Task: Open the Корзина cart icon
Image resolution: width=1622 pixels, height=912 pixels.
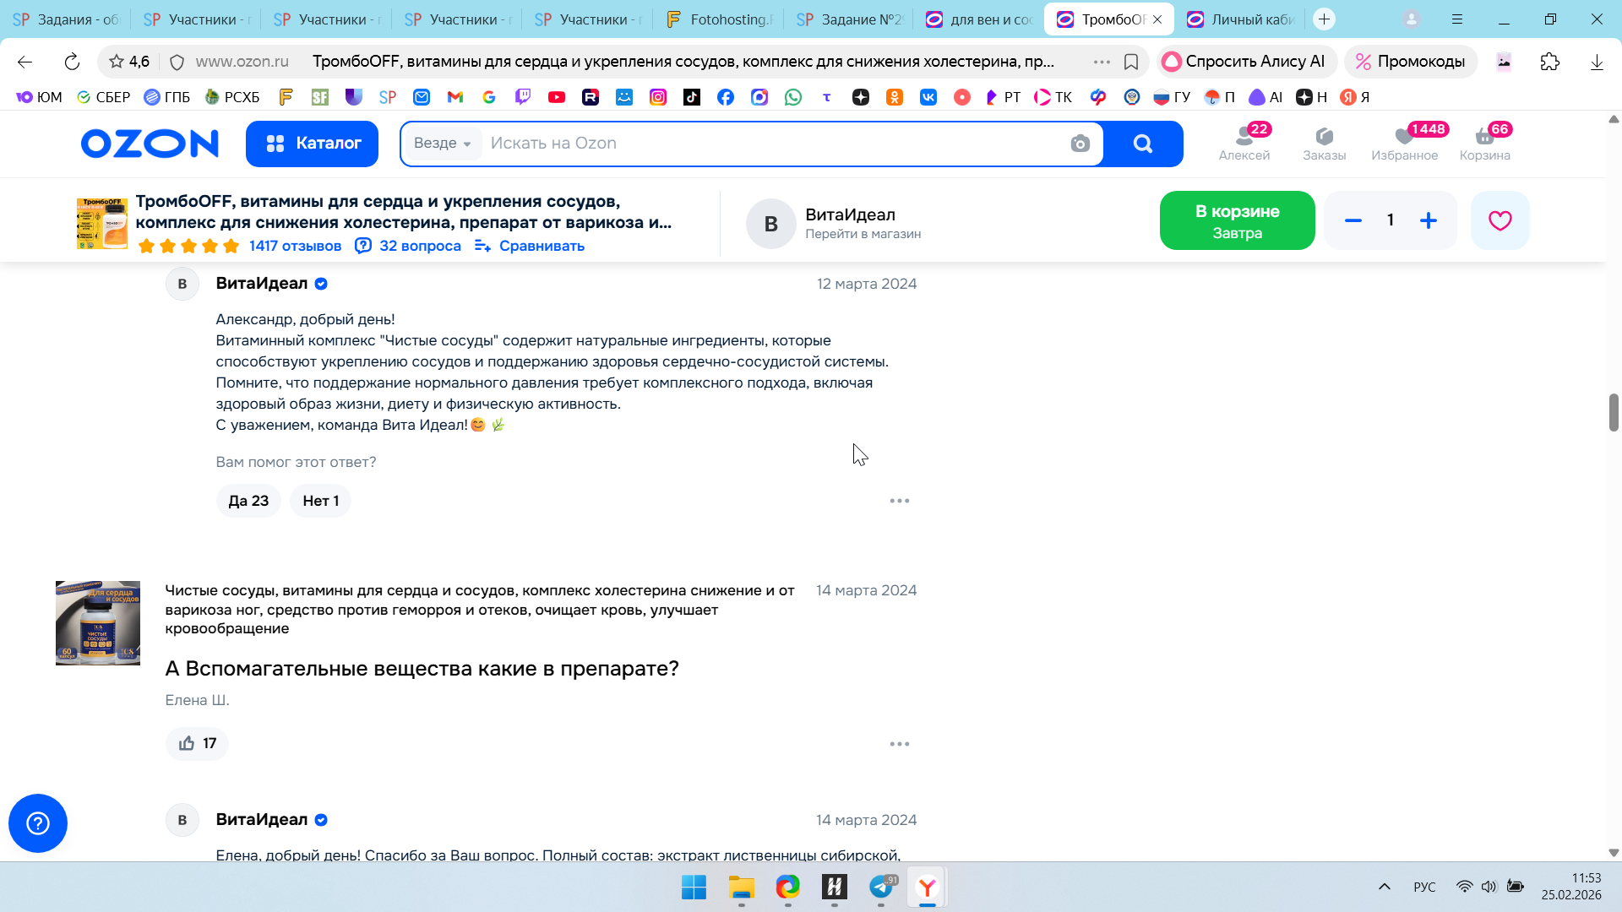Action: pos(1484,142)
